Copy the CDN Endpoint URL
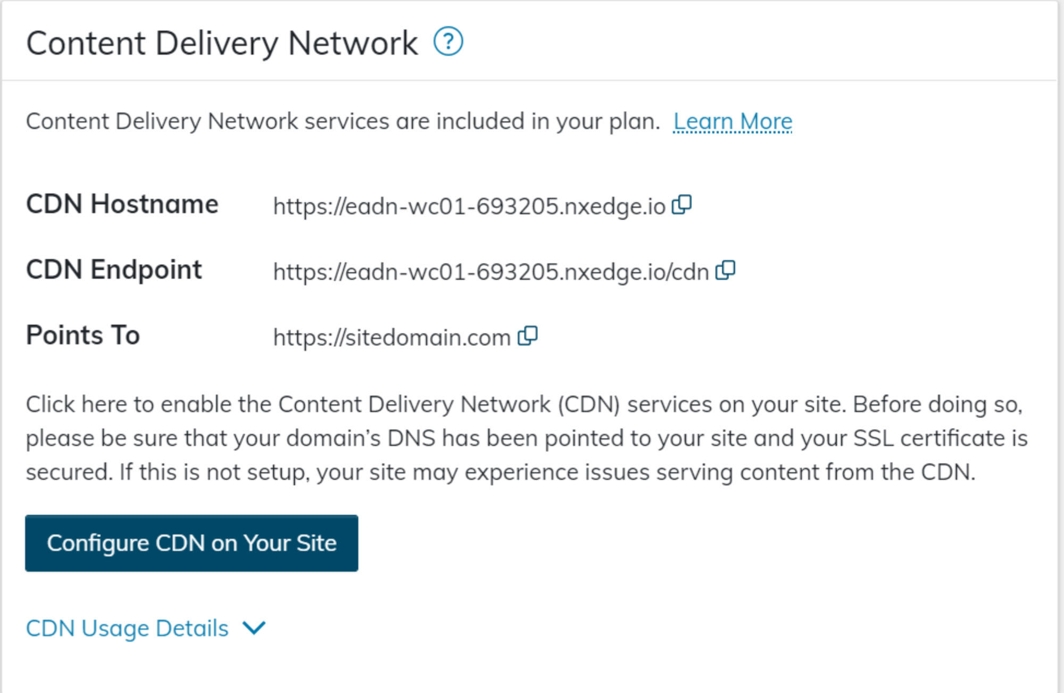The width and height of the screenshot is (1064, 693). [x=725, y=271]
